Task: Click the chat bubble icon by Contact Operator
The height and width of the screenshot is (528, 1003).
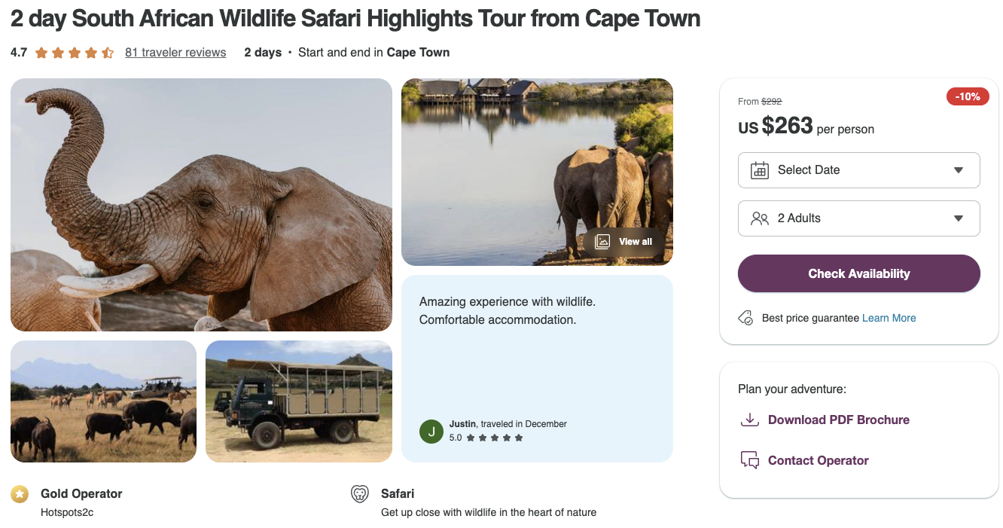Action: [749, 459]
